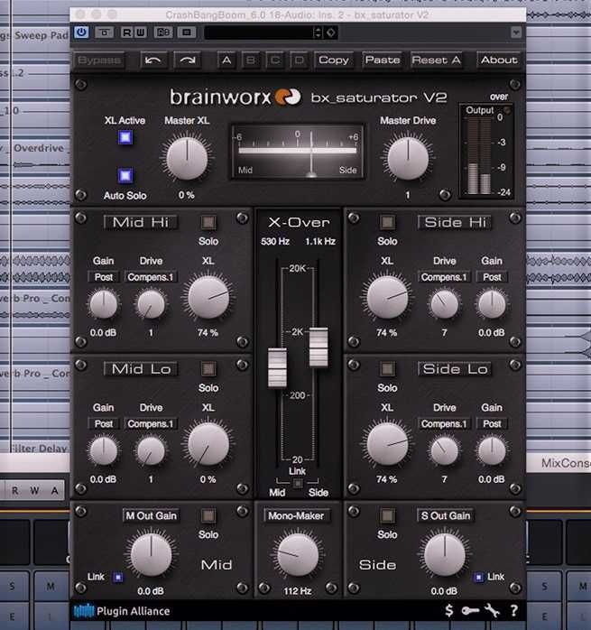Toggle the Auto Solo button
The height and width of the screenshot is (630, 591).
point(125,175)
